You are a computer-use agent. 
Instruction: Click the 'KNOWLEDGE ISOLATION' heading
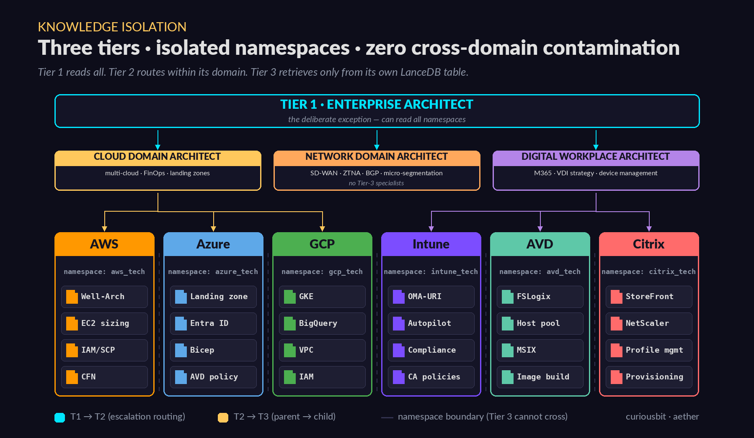coord(112,27)
